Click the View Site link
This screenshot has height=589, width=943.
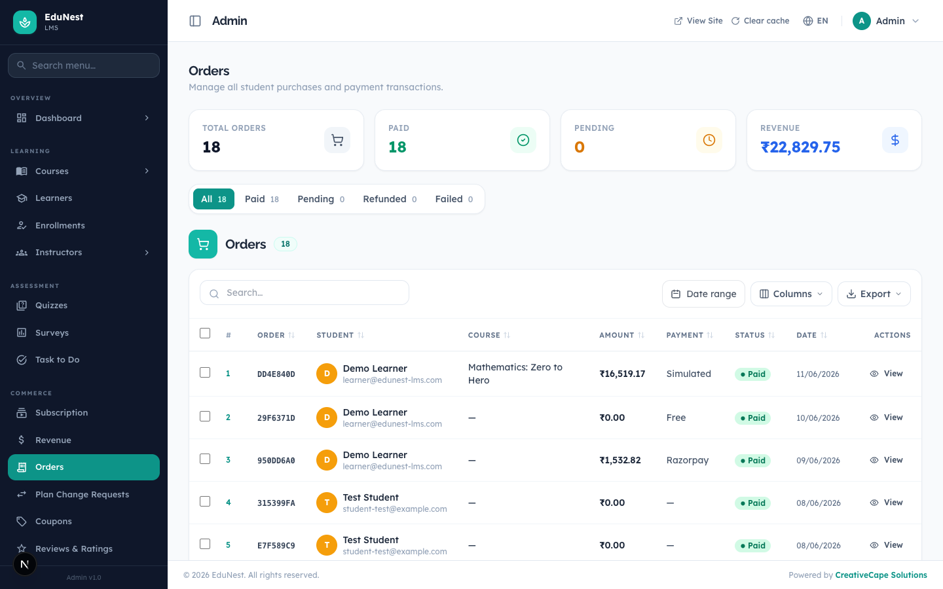(698, 21)
